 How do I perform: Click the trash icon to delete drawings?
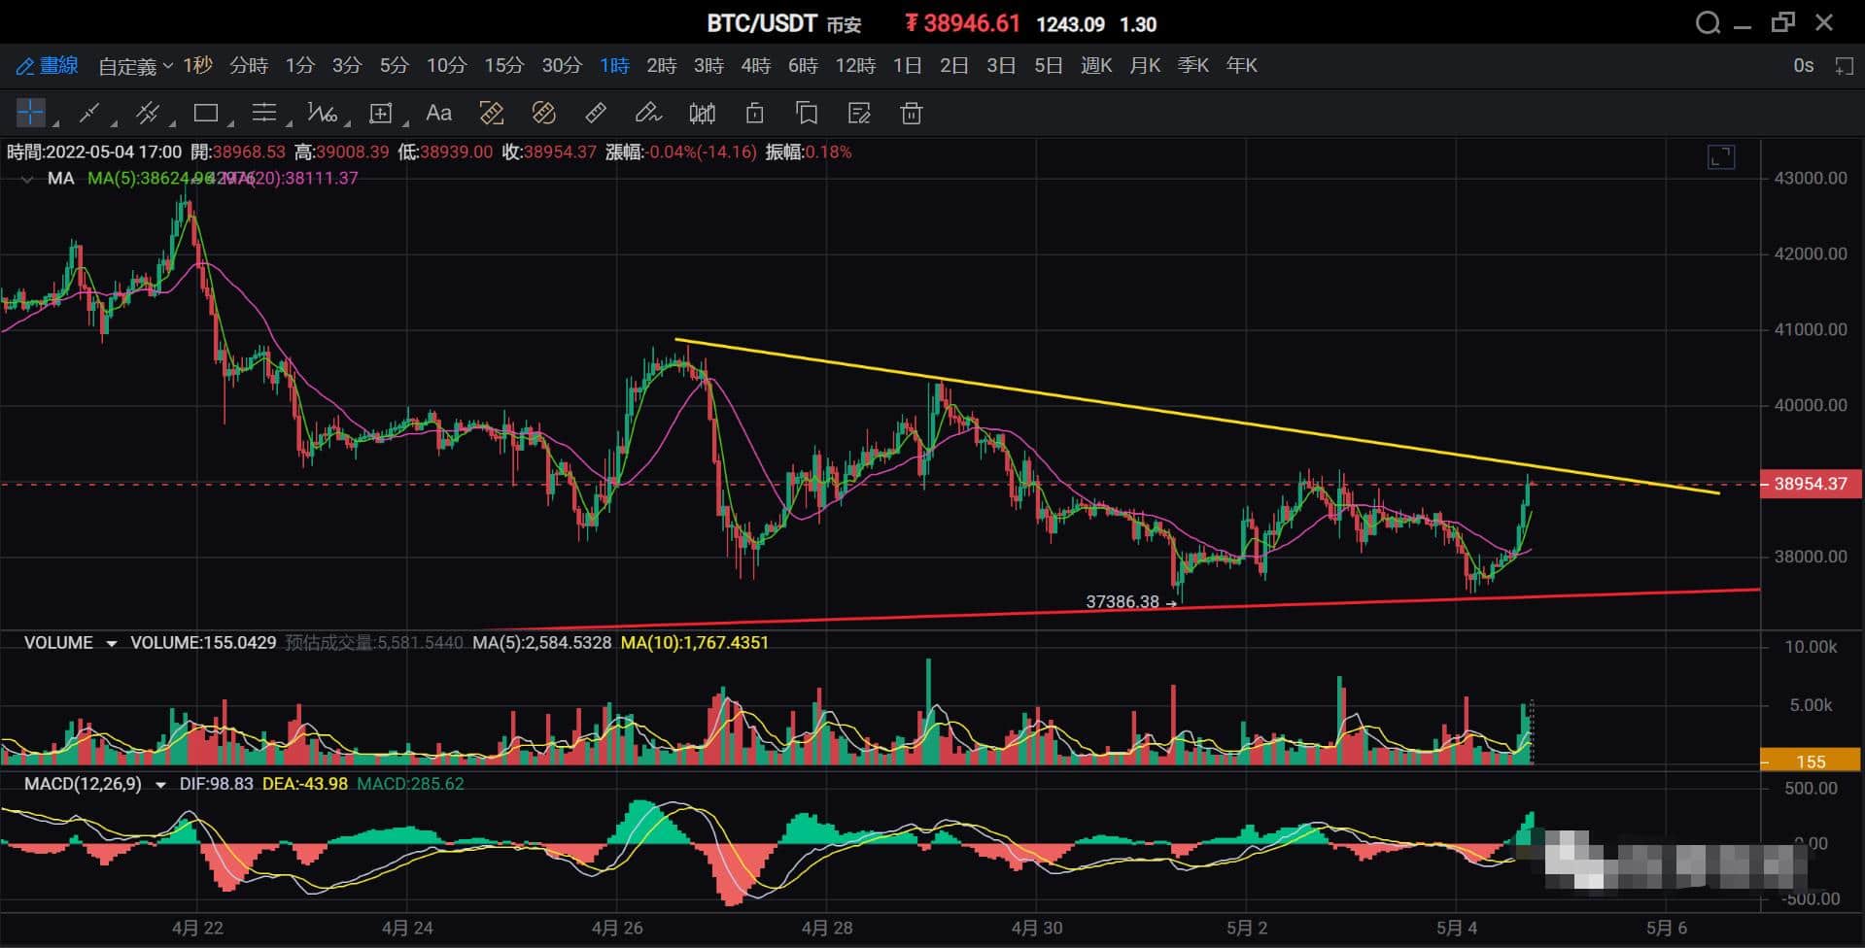tap(911, 114)
